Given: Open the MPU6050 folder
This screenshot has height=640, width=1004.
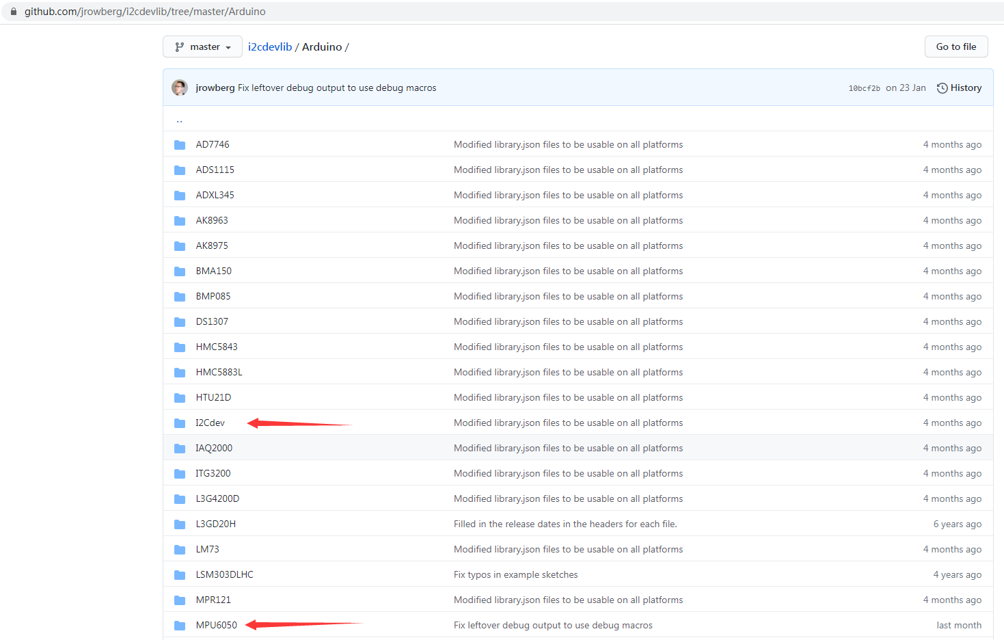Looking at the screenshot, I should (x=217, y=625).
